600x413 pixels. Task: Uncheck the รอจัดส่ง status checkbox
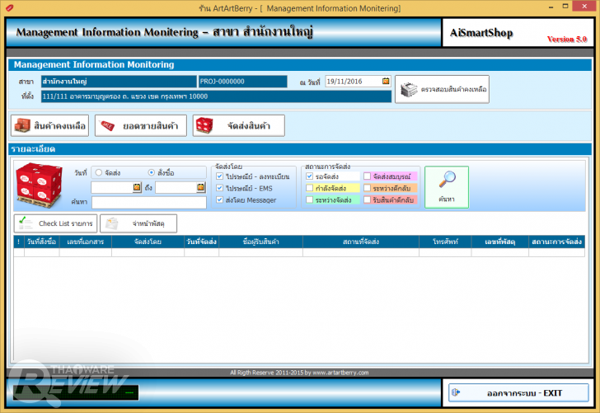pos(310,176)
